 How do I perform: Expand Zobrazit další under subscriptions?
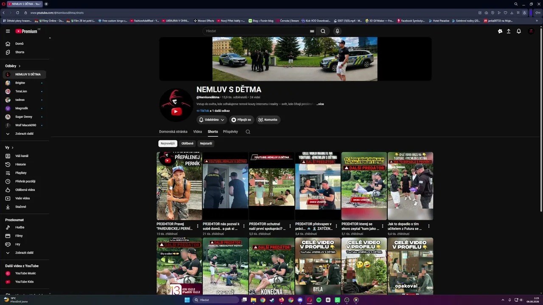pyautogui.click(x=24, y=134)
